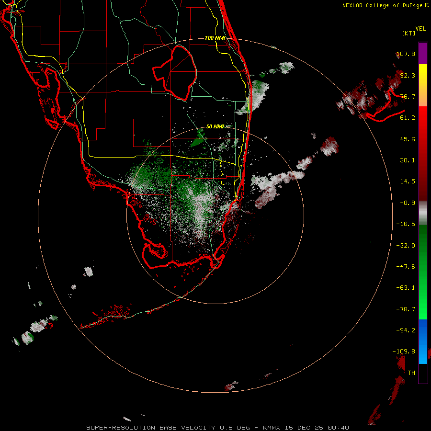Click the blue segment of the color bar
Viewport: 431px width, 431px height.
[423, 341]
